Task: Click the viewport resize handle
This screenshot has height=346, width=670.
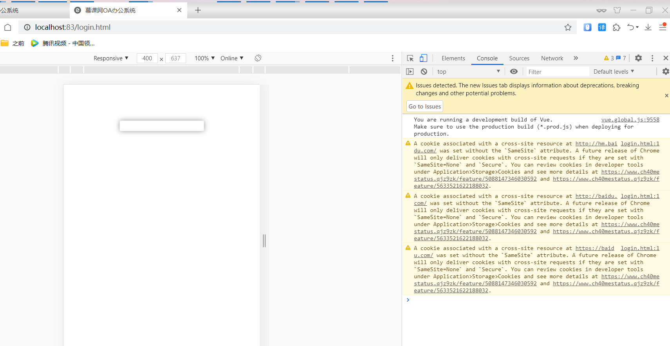Action: (x=264, y=241)
